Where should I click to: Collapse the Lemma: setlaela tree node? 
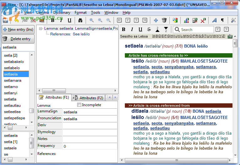pos(41,28)
